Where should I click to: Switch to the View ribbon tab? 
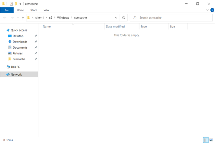click(x=46, y=10)
